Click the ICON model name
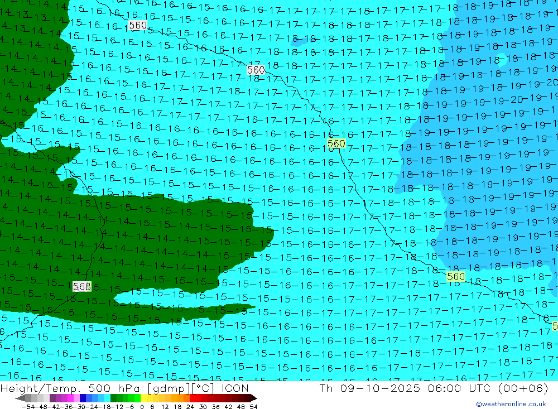Viewport: 558px width, 409px height. pyautogui.click(x=235, y=388)
